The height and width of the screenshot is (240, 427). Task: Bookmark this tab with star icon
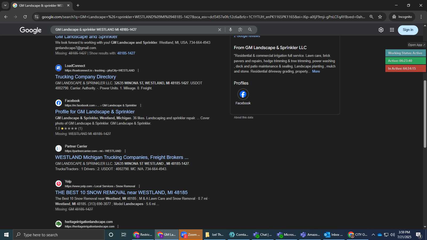tap(380, 17)
